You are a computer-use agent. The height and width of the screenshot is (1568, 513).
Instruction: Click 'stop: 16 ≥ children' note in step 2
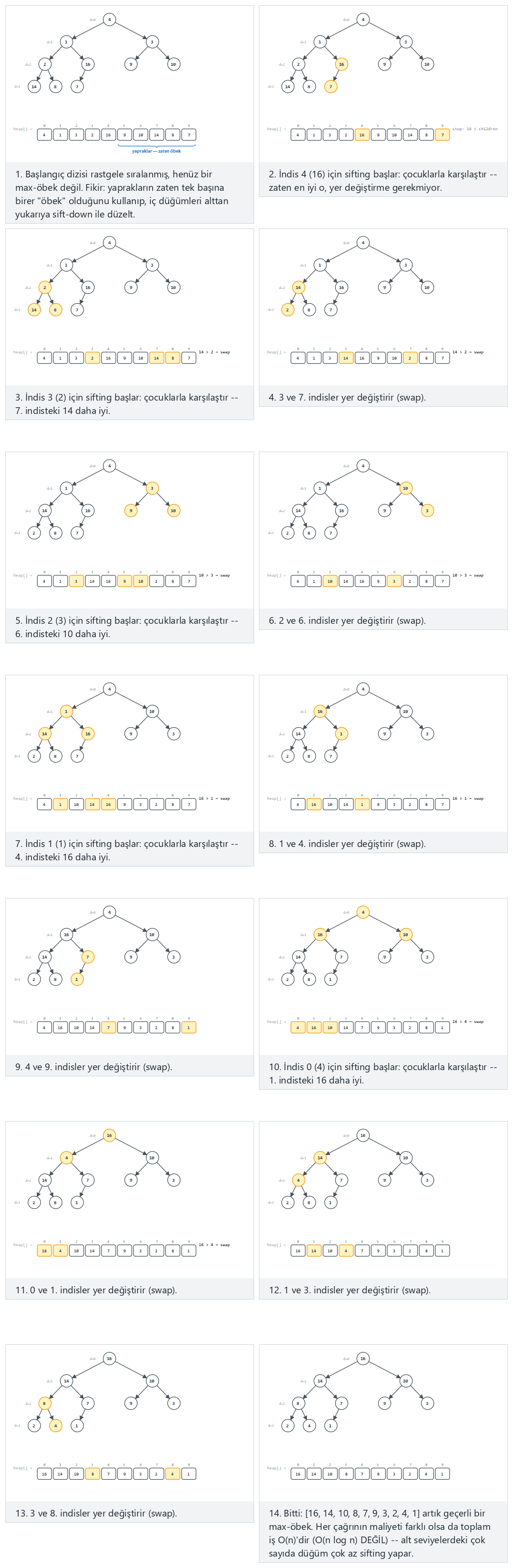[475, 129]
